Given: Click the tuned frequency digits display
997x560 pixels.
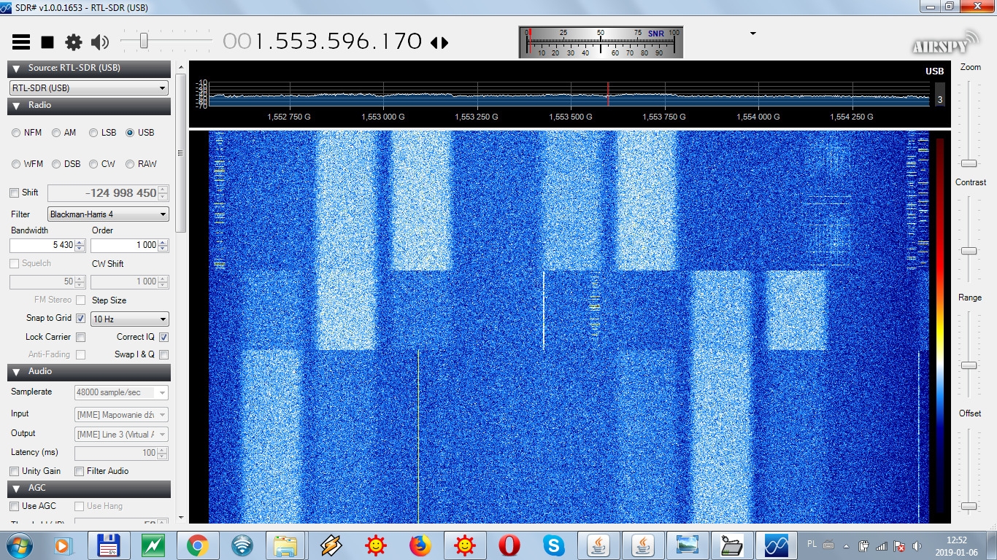Looking at the screenshot, I should click(x=323, y=42).
